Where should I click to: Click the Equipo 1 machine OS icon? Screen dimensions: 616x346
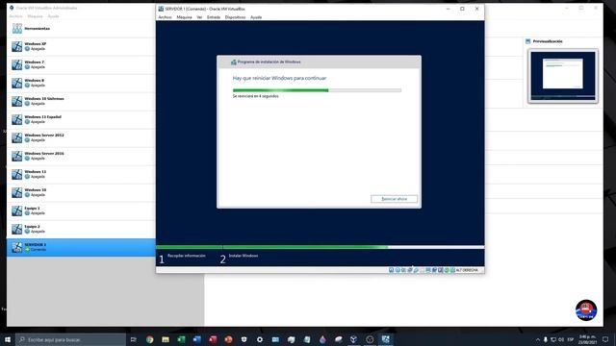17,210
